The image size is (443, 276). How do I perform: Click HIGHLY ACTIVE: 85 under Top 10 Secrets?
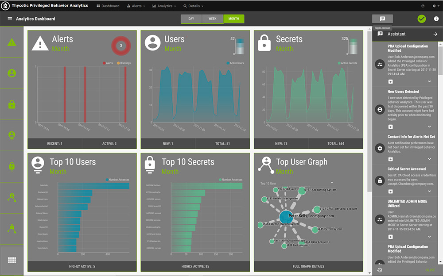click(195, 266)
